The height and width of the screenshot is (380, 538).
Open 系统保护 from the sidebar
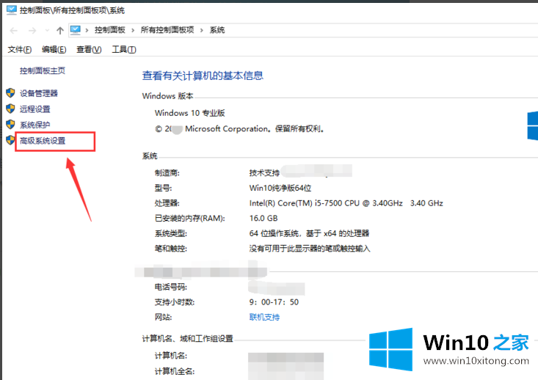(35, 125)
